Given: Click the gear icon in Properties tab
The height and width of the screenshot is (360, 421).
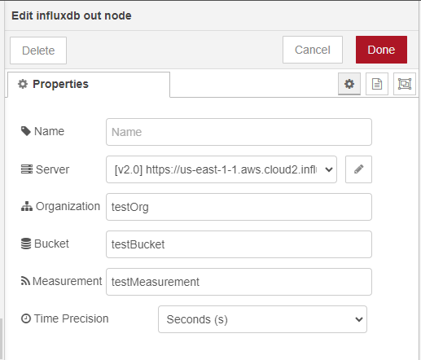Looking at the screenshot, I should [x=23, y=84].
